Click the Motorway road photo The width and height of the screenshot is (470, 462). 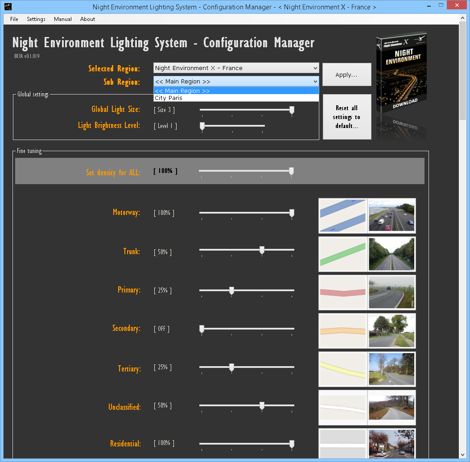click(392, 216)
